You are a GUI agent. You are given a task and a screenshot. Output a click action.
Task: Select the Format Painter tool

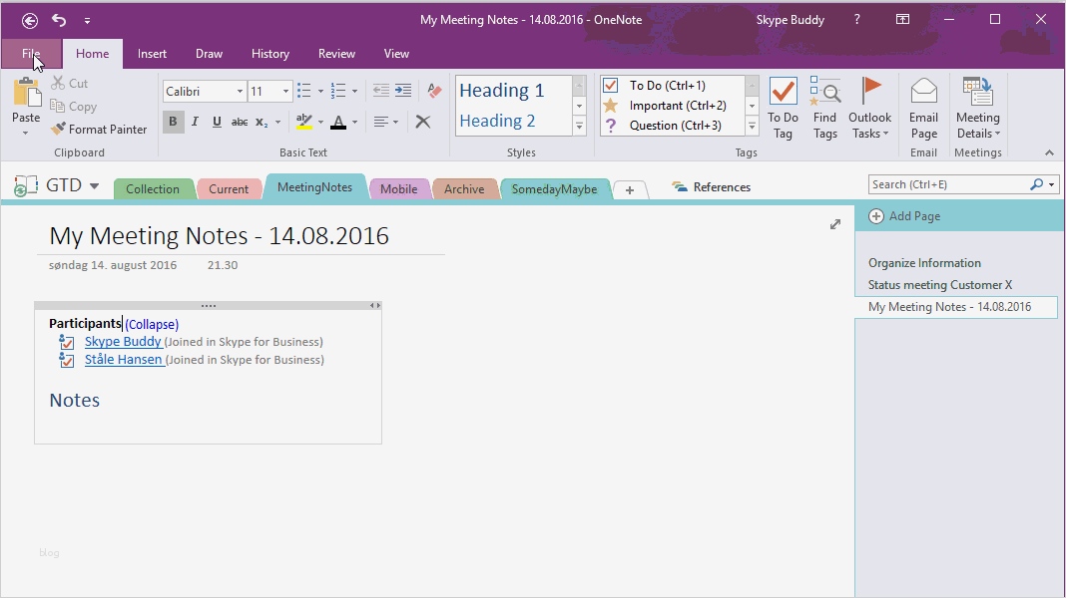99,129
